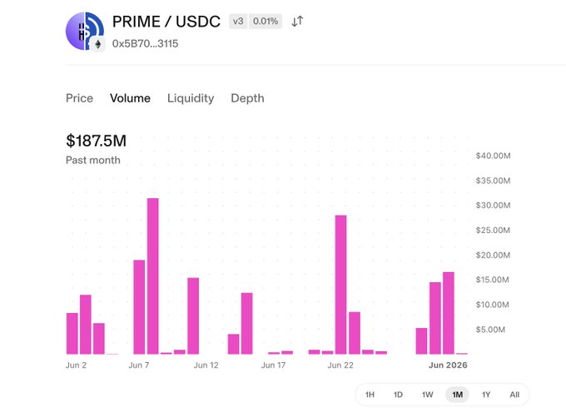Click the $25.00M axis value
The height and width of the screenshot is (412, 566).
pos(493,231)
